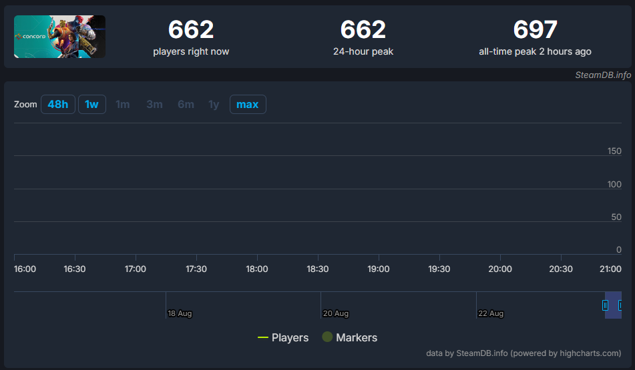Click the 0 y-axis value
635x370 pixels.
click(x=619, y=250)
